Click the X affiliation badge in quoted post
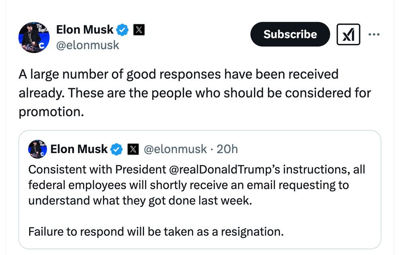405x255 pixels. [x=133, y=149]
